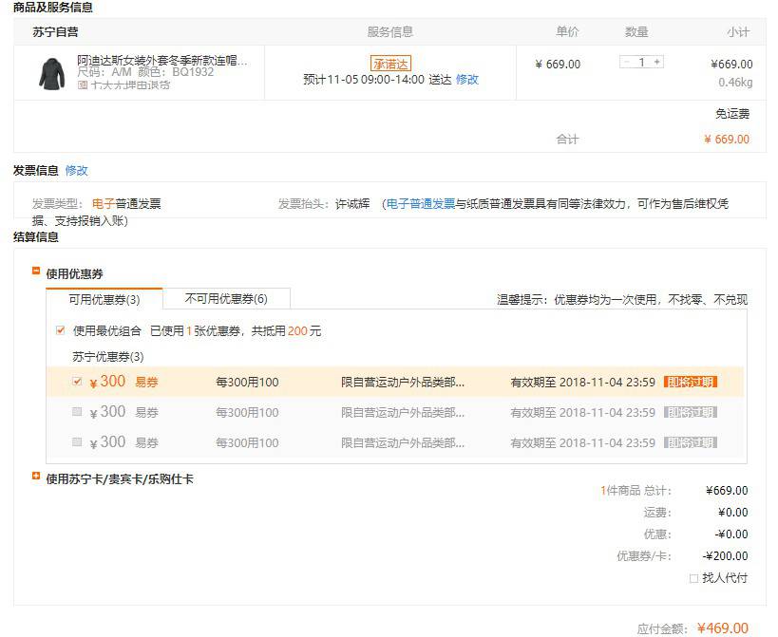
Task: Check the second ¥300 易券 coupon
Action: click(77, 411)
